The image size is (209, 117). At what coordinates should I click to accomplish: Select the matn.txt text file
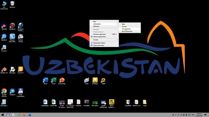(78, 103)
